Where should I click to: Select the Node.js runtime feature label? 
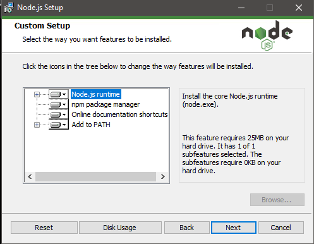click(x=96, y=94)
